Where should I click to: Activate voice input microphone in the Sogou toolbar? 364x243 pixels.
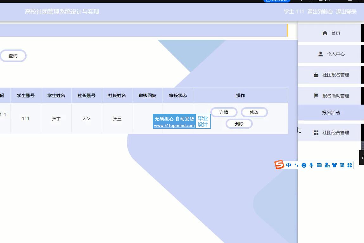311,165
